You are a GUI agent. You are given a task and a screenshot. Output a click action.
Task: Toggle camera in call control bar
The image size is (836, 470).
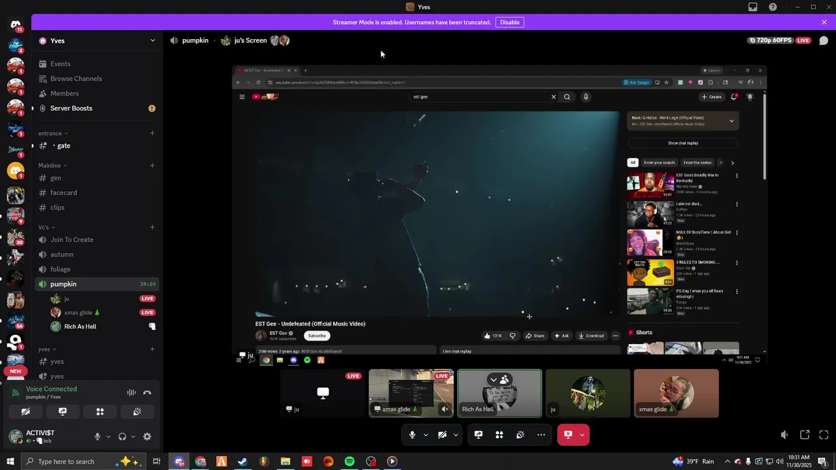click(x=442, y=435)
